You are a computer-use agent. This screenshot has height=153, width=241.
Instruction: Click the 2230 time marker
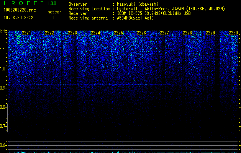[233, 33]
